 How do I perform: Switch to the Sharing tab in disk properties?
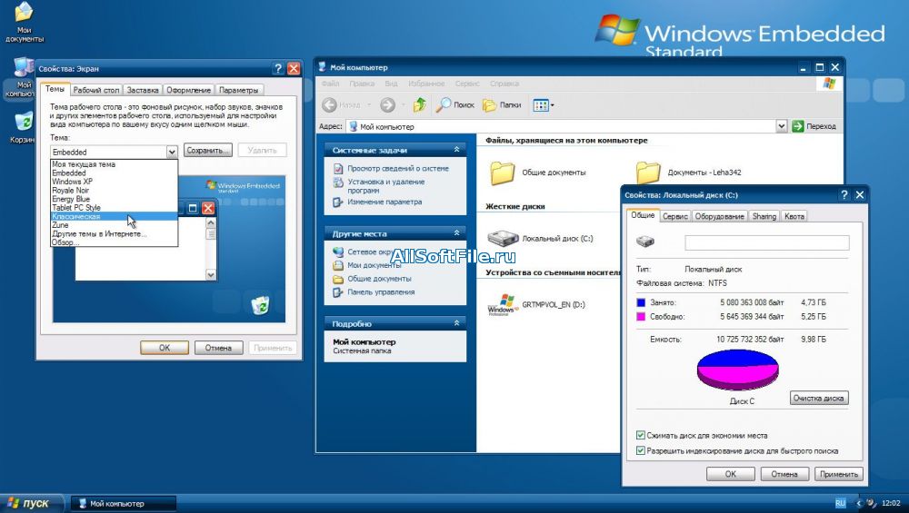pyautogui.click(x=764, y=216)
